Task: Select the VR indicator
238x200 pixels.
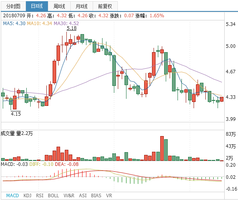Action: [x=109, y=195]
